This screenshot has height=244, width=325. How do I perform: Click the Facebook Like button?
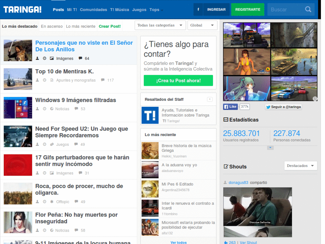click(x=230, y=107)
